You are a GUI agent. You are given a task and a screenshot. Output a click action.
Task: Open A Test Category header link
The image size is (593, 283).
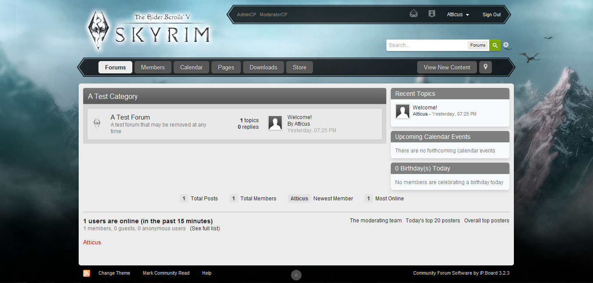click(x=113, y=96)
